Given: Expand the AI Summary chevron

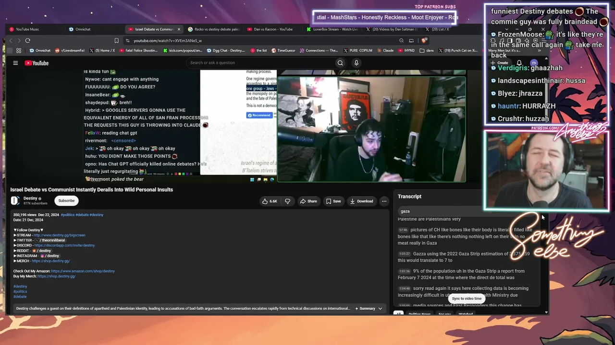Looking at the screenshot, I should [380, 309].
